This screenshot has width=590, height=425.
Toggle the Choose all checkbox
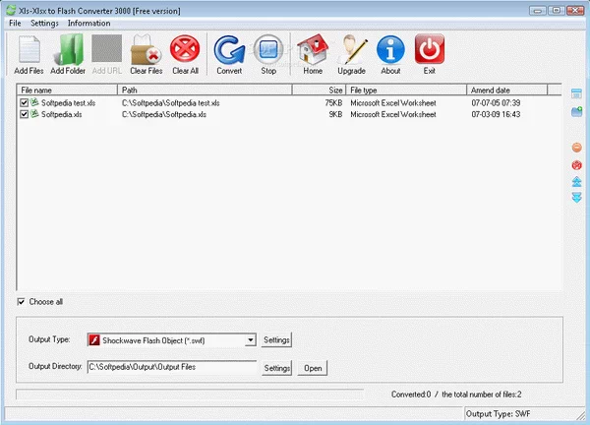(x=21, y=301)
